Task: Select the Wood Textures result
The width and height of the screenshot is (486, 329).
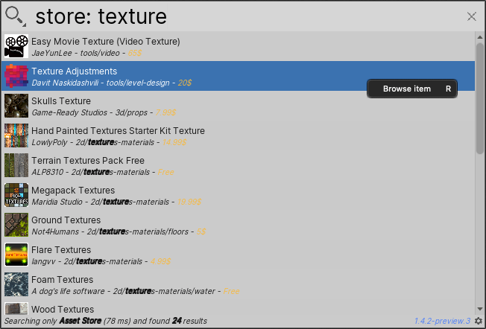Action: point(238,307)
